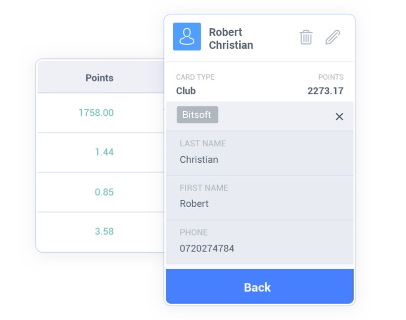Click the blue user avatar icon
This screenshot has width=406, height=320.
[187, 37]
